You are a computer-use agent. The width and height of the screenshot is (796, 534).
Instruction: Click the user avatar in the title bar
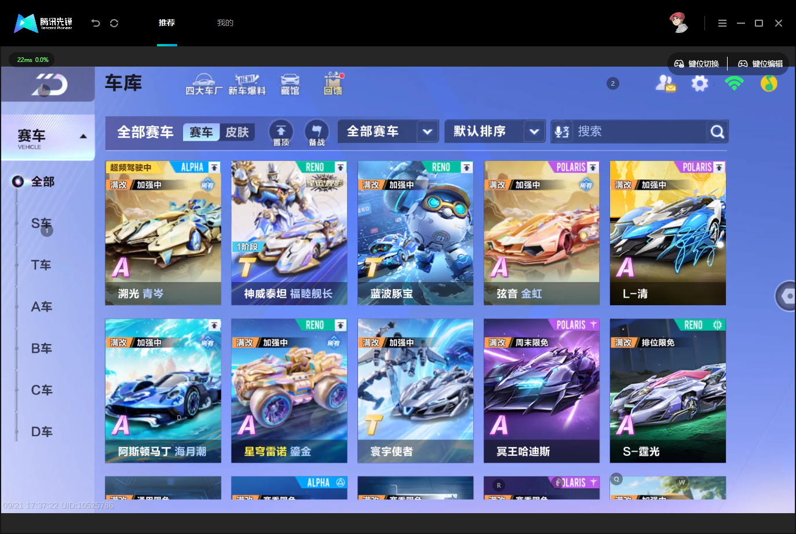point(679,23)
